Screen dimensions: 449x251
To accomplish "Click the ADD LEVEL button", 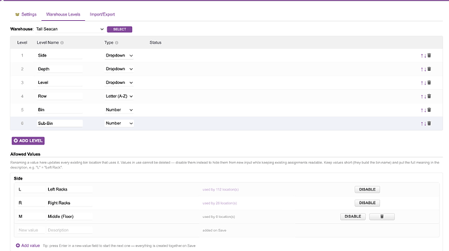I will [28, 140].
